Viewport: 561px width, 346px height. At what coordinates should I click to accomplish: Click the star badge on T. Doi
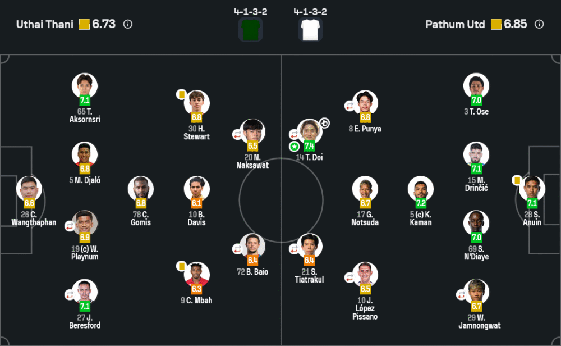(x=294, y=146)
